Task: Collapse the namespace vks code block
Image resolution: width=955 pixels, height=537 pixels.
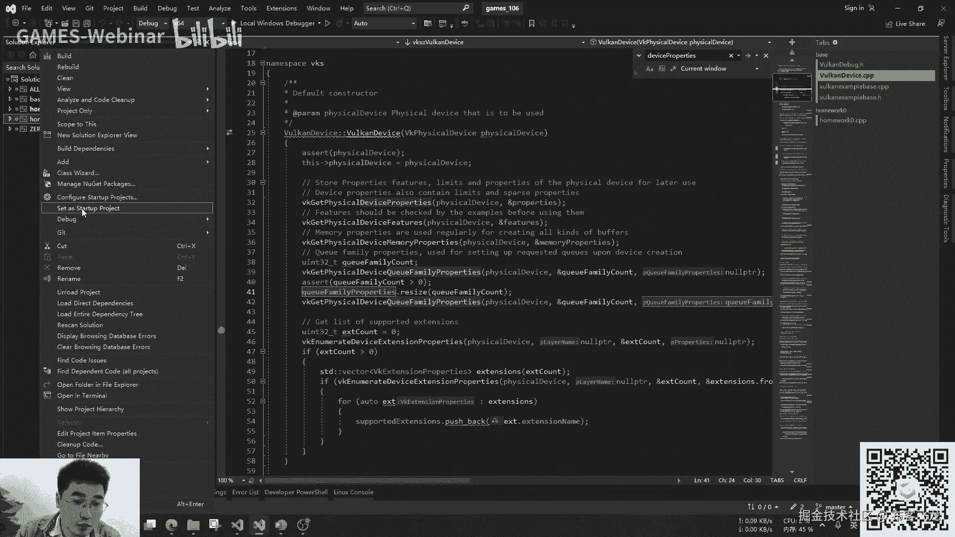Action: (x=263, y=63)
